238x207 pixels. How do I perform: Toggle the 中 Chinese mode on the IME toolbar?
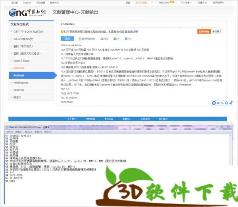218,103
